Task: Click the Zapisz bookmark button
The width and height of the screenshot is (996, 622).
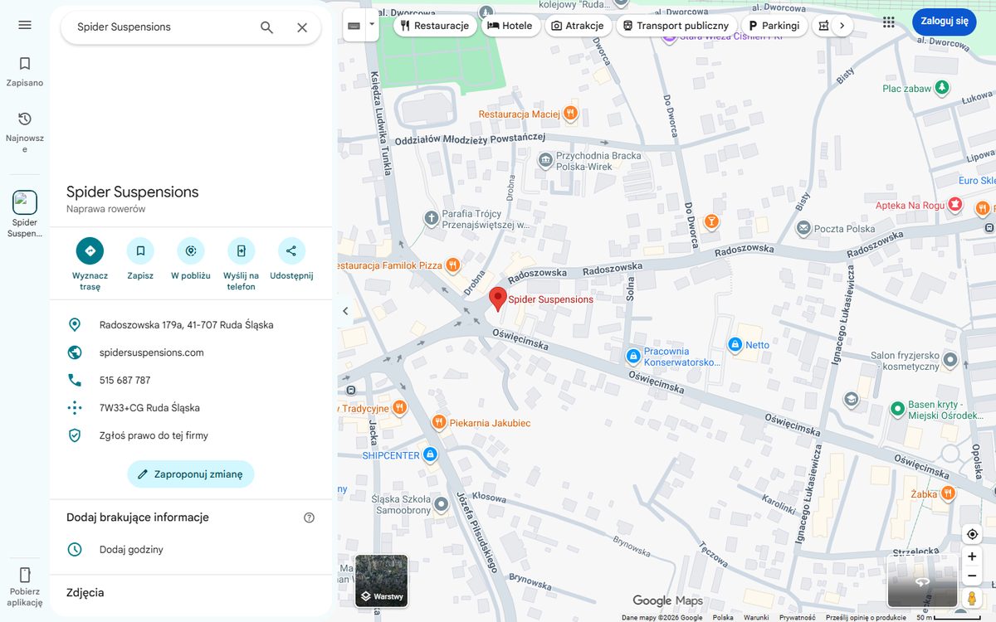Action: pos(140,260)
